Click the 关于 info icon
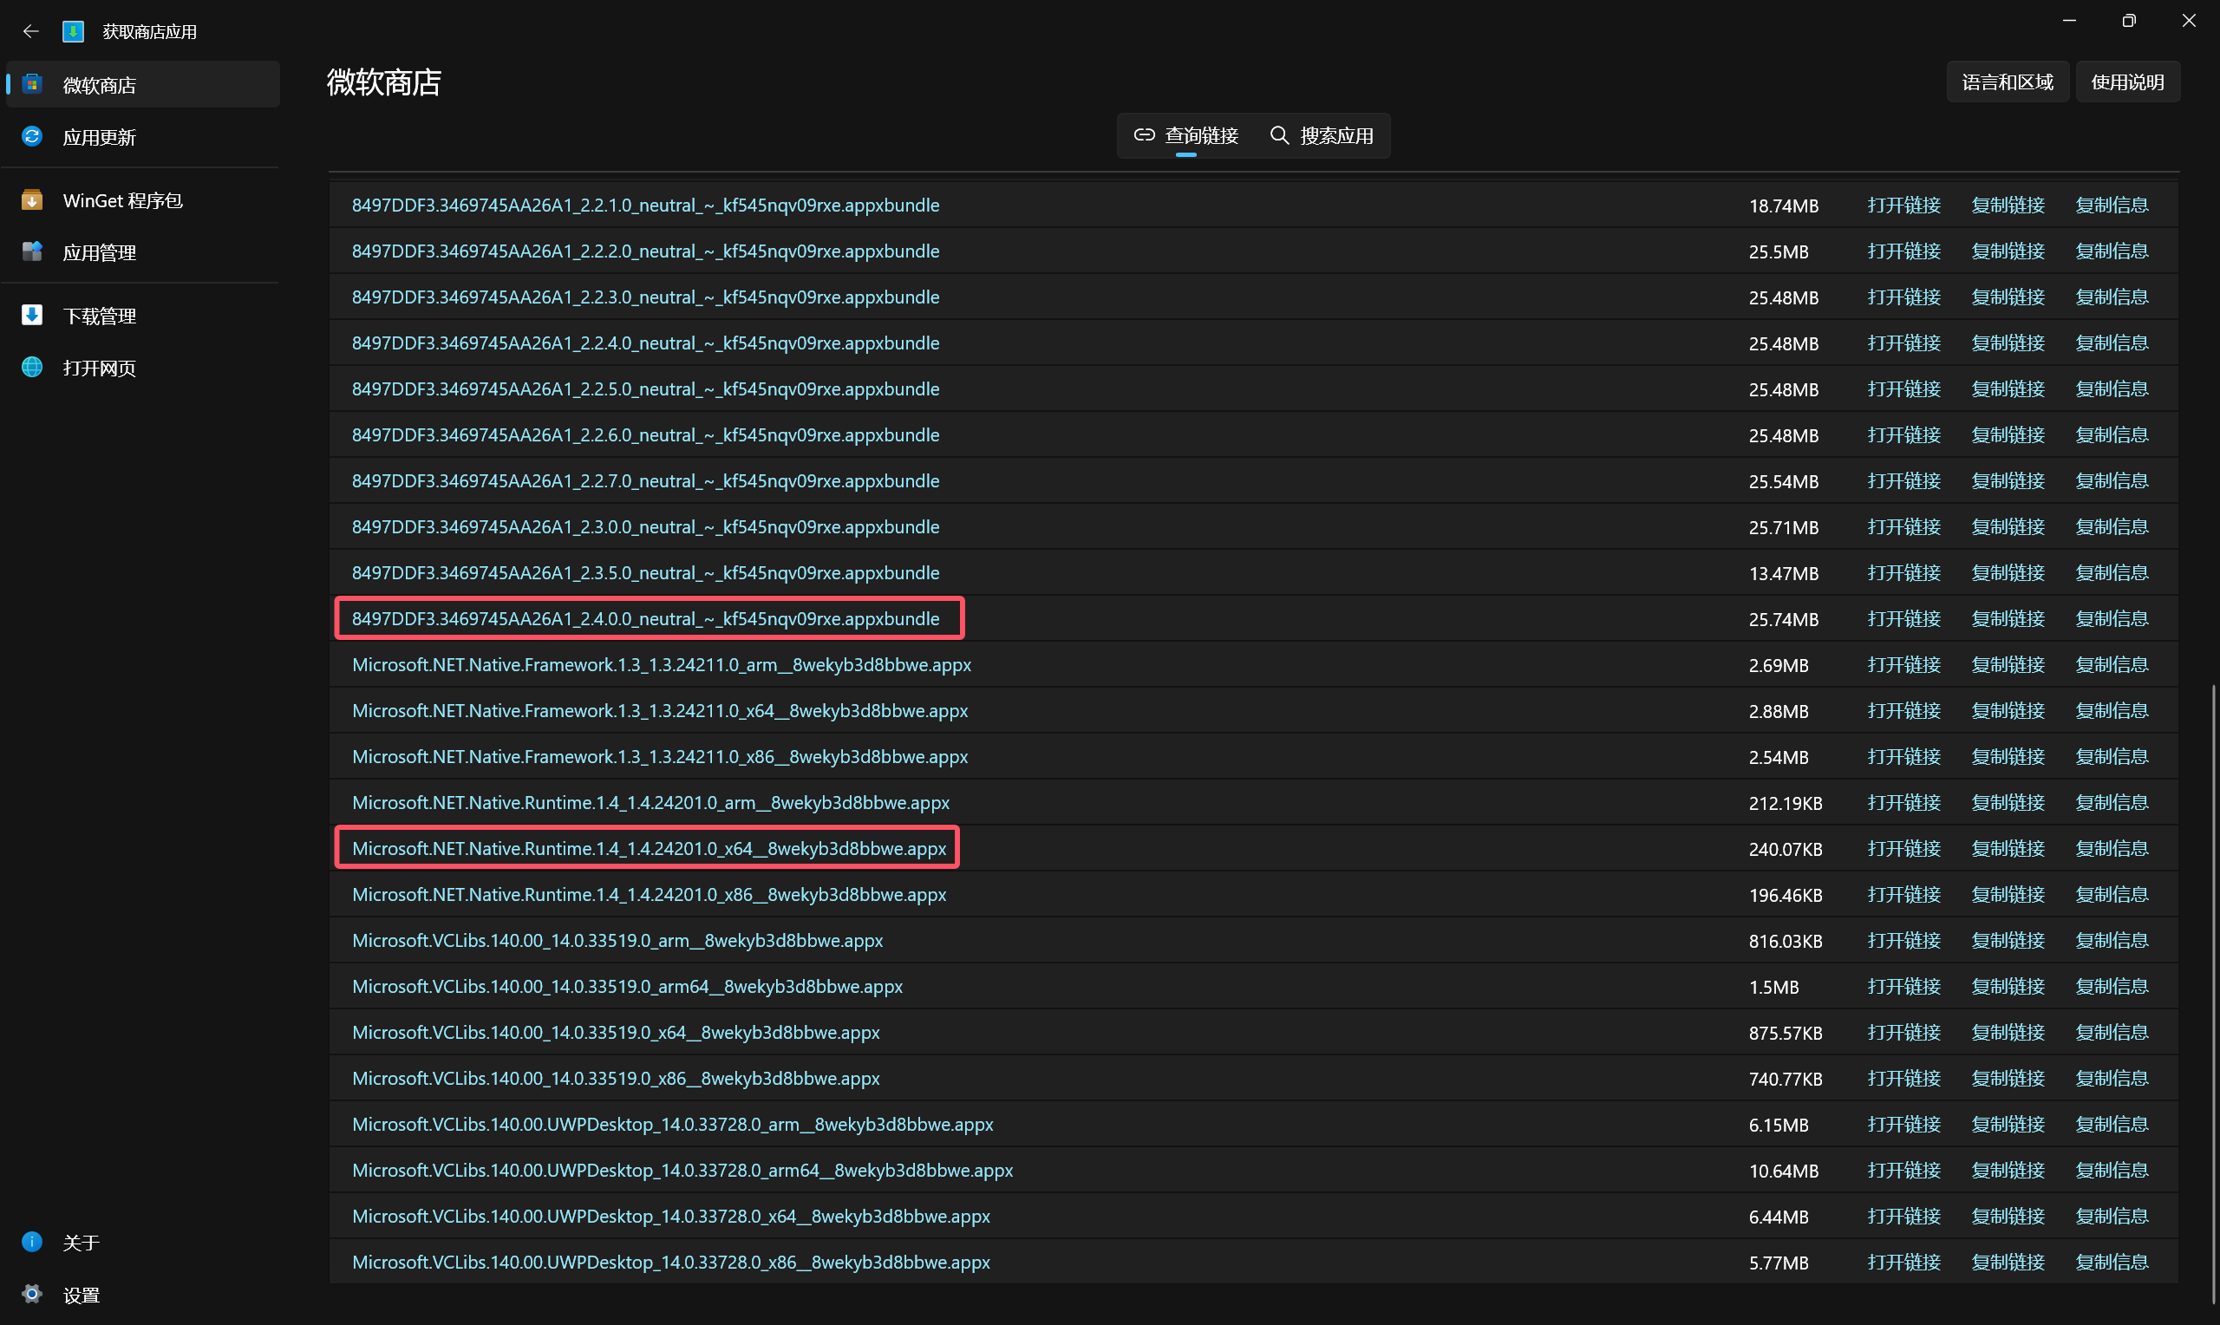This screenshot has height=1325, width=2220. [32, 1242]
